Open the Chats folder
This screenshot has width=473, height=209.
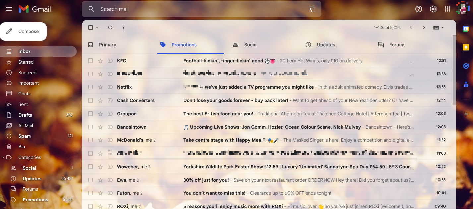(38, 94)
